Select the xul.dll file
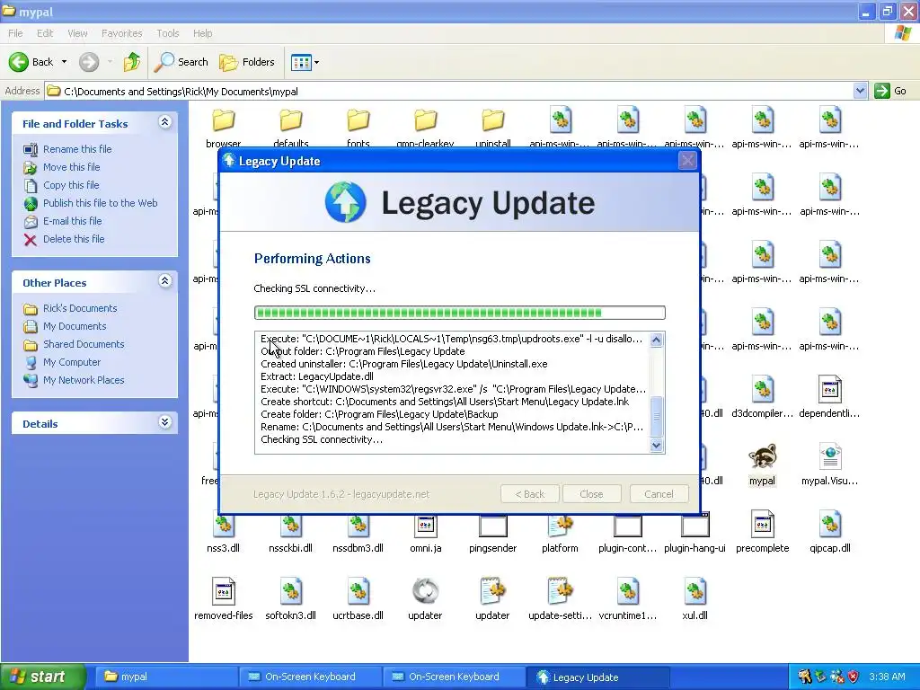The image size is (920, 690). coord(694,599)
